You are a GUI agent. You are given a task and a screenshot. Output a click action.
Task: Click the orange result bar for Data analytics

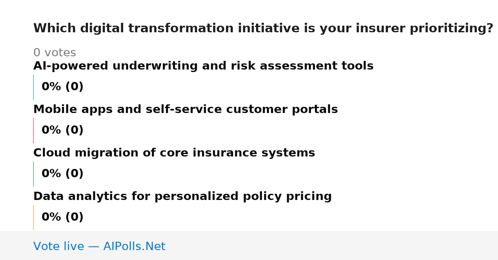[33, 217]
